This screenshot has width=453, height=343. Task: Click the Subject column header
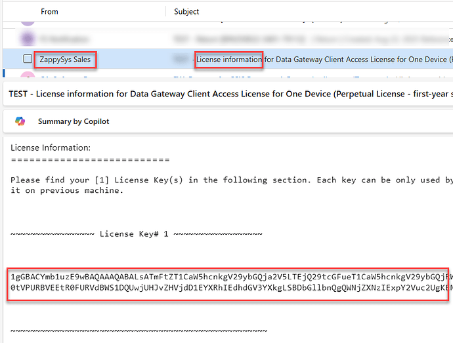point(186,12)
